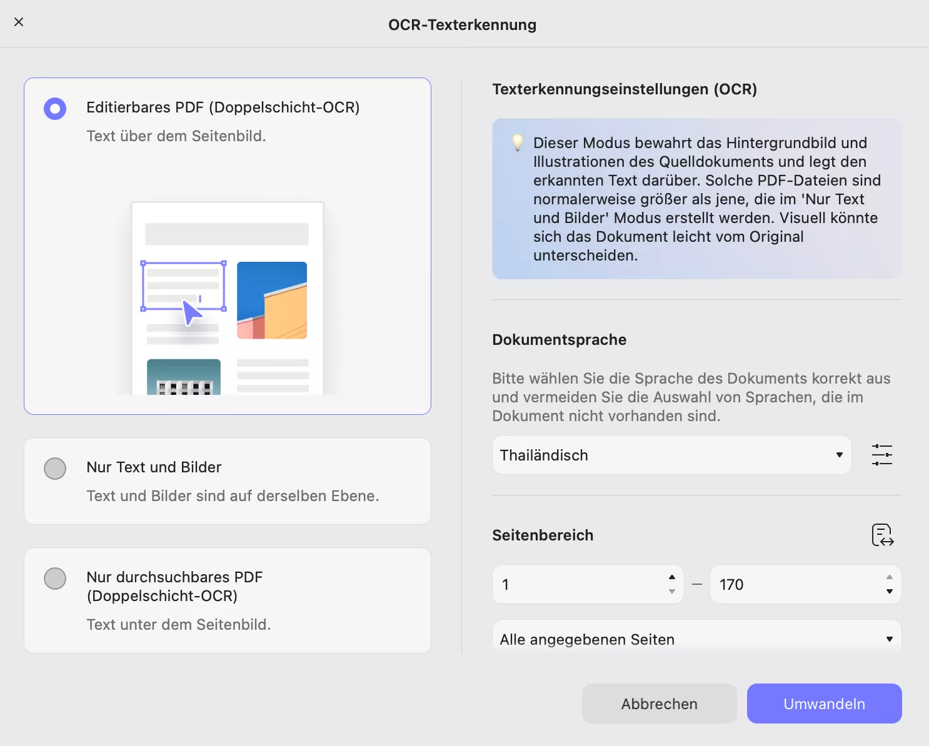Viewport: 929px width, 746px height.
Task: Click the Abbrechen button
Action: [660, 704]
